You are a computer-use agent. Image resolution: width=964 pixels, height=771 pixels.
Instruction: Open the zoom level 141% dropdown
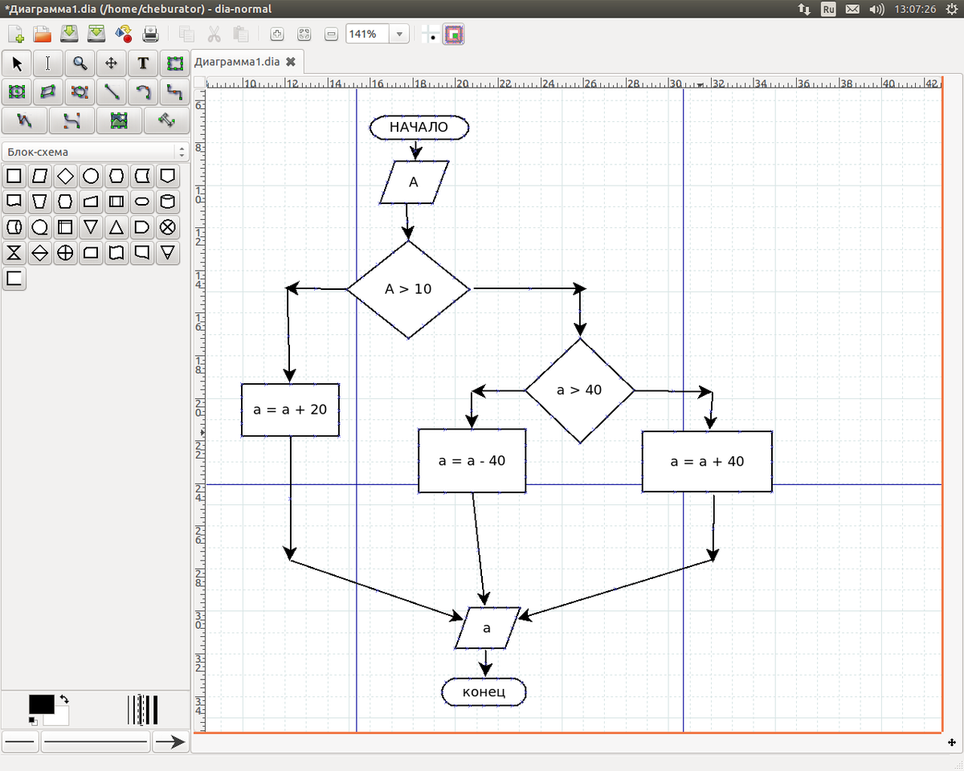399,35
